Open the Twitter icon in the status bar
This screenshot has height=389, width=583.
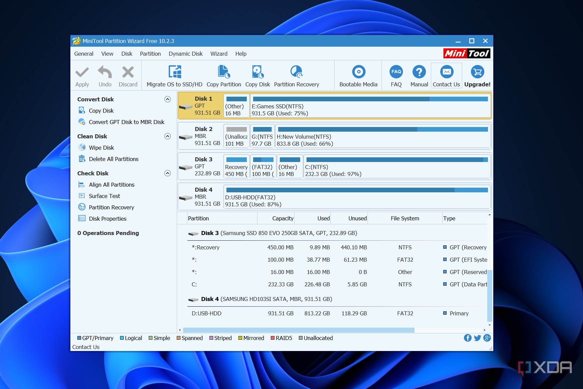(x=477, y=338)
